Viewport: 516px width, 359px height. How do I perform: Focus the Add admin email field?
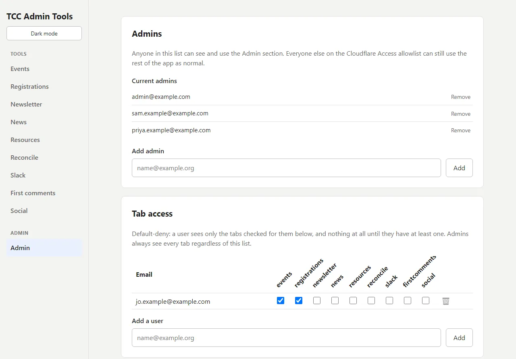(x=286, y=168)
